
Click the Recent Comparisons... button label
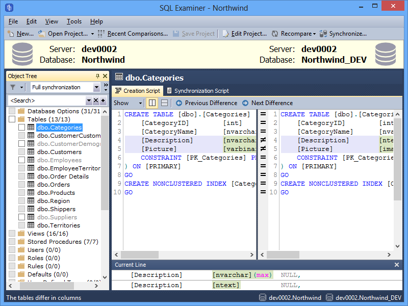[138, 34]
